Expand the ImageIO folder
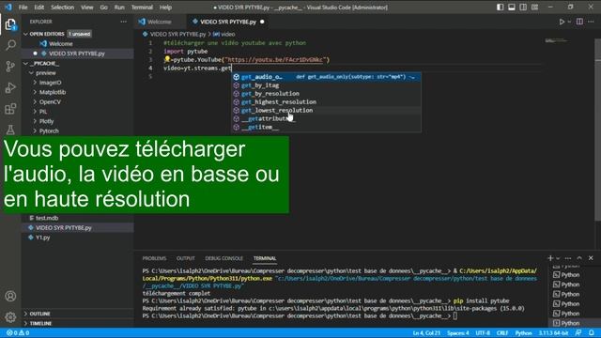601x338 pixels. tap(35, 83)
